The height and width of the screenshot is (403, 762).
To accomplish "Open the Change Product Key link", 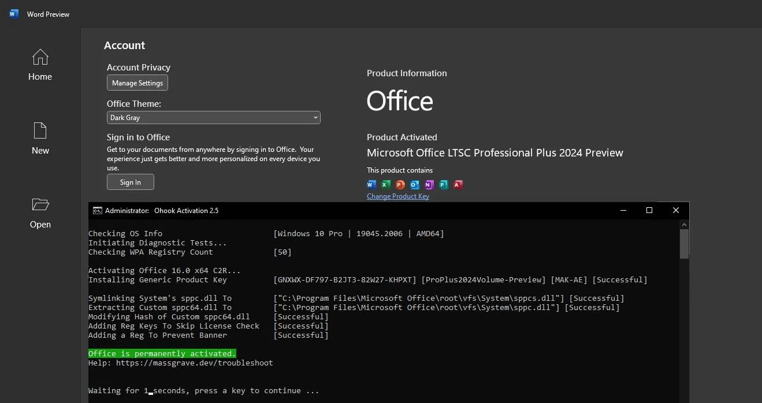I will [x=398, y=196].
